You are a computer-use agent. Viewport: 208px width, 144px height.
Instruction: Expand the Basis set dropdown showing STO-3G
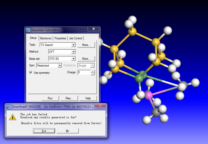coord(73,58)
